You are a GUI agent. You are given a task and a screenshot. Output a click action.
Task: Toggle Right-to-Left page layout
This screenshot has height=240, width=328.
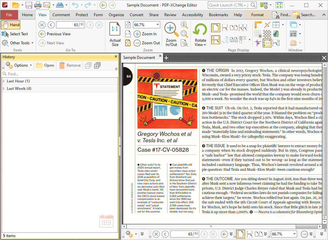pos(234,39)
